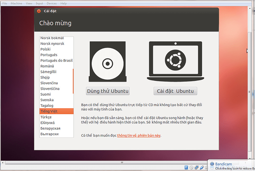Choose Türkçe language
255x171 pixels.
click(x=56, y=117)
